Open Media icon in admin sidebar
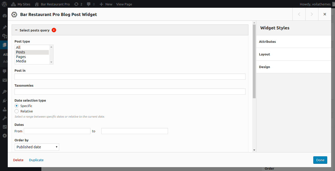This screenshot has width=335, height=171. click(x=4, y=36)
